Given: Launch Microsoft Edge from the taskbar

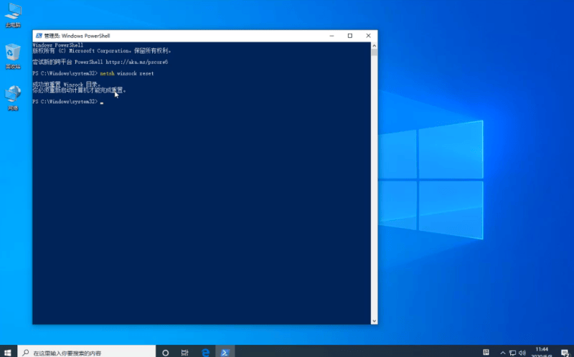Looking at the screenshot, I should pos(205,352).
